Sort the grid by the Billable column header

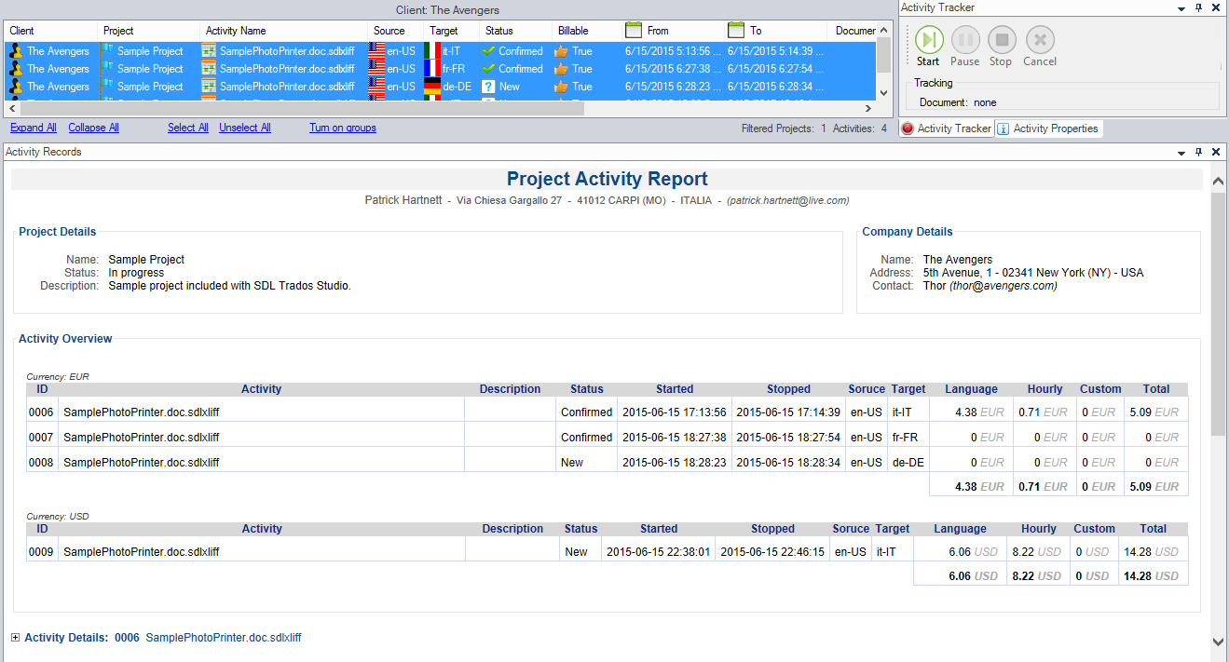click(587, 31)
